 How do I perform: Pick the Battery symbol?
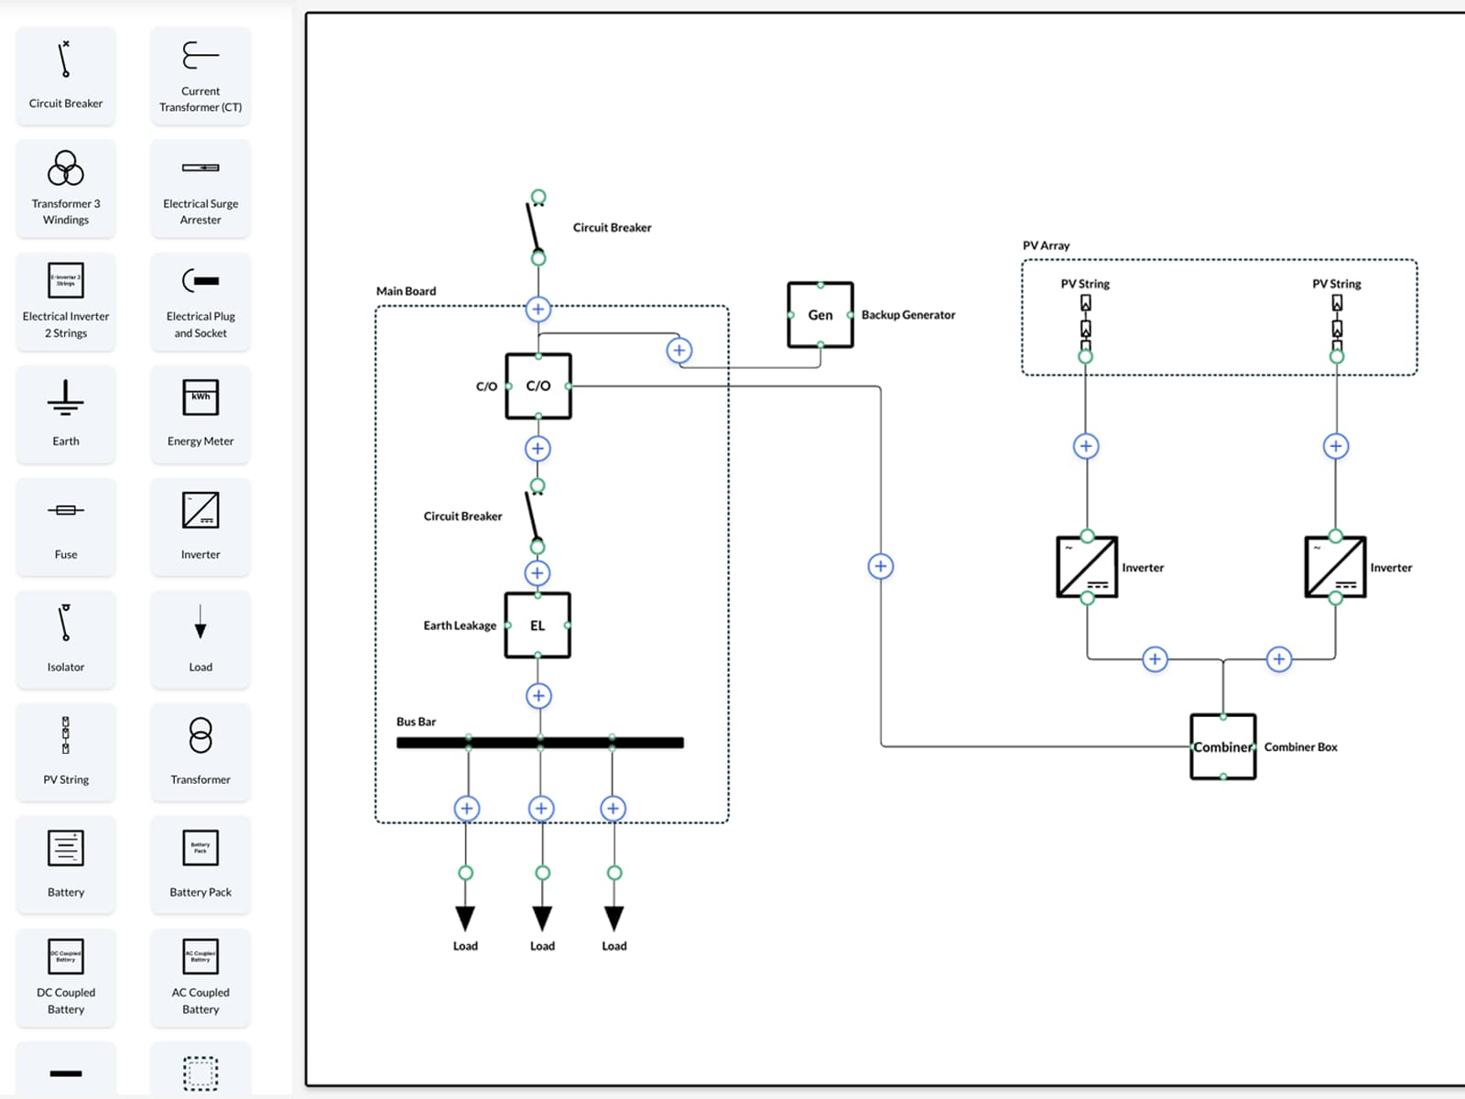pos(66,865)
